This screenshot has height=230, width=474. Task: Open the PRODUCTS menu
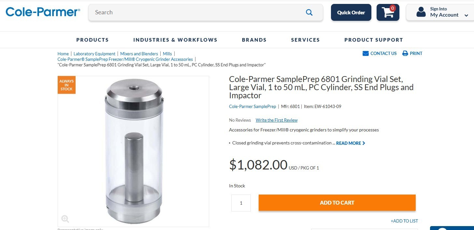coord(93,40)
